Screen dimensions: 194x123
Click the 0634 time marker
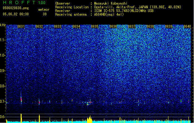pyautogui.click(x=76, y=26)
